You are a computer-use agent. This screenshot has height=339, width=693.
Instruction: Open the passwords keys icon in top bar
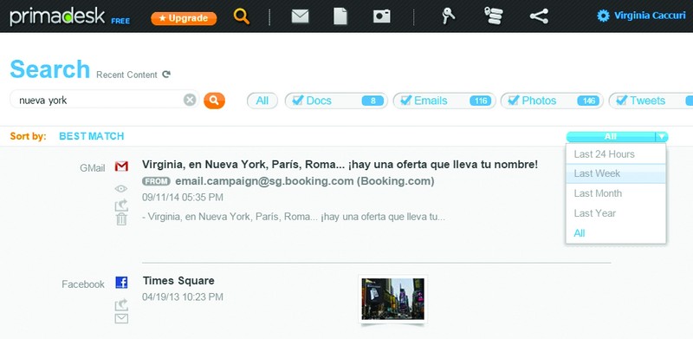(x=449, y=16)
